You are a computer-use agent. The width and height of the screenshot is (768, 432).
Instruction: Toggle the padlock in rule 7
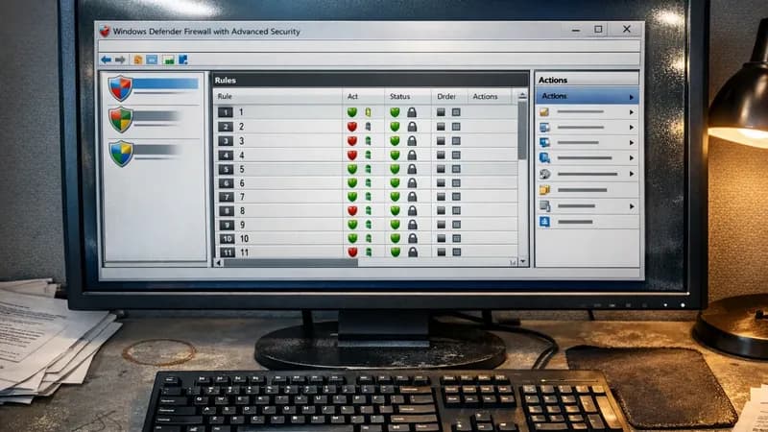coord(413,197)
